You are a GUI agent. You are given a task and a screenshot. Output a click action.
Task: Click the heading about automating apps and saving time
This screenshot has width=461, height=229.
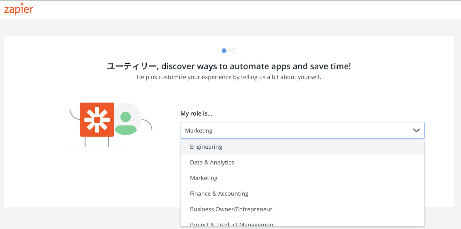tap(229, 66)
